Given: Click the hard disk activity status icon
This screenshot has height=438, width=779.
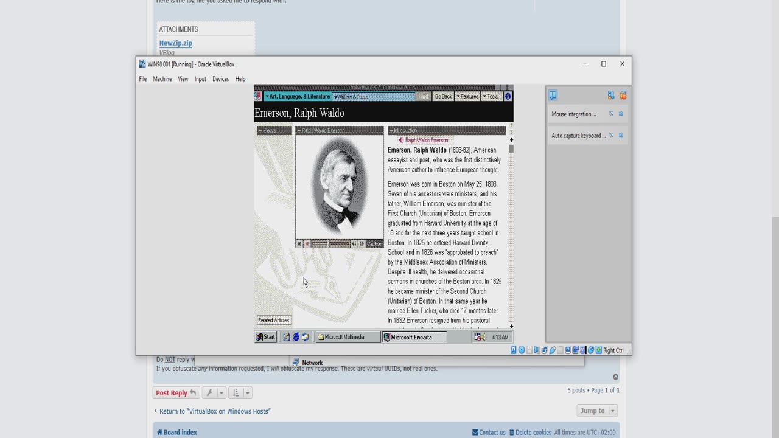Looking at the screenshot, I should click(x=514, y=350).
